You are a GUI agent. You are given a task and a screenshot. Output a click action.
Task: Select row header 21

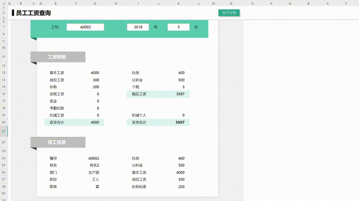tap(3, 131)
